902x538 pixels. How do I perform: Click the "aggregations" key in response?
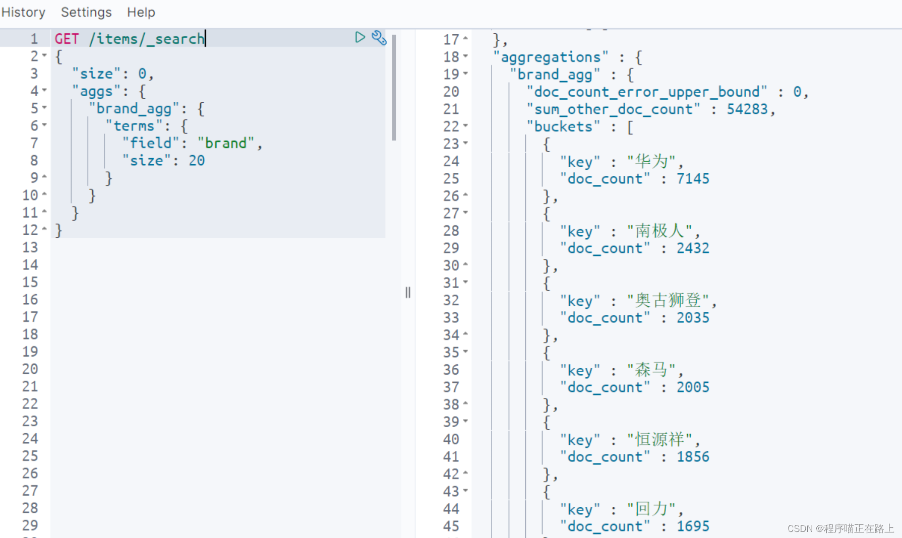pos(551,57)
